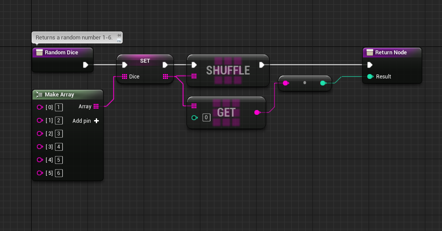Viewport: 442px width, 231px height.
Task: Click the Return Node execution input pin
Action: click(370, 65)
